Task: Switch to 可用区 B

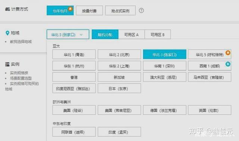Action: coord(158,34)
